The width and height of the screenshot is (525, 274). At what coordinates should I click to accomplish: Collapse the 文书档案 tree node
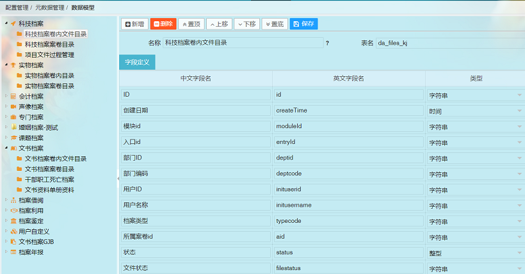click(6, 148)
